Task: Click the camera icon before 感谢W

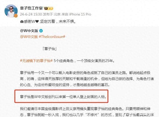Action: click(22, 21)
